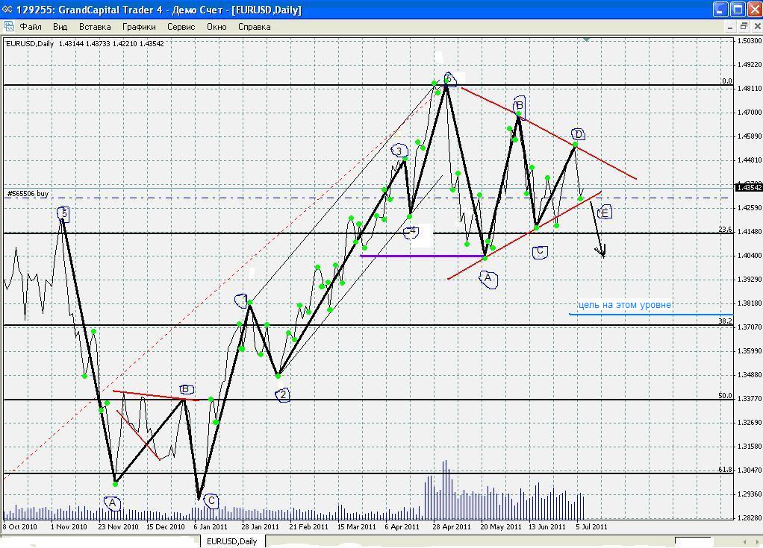Click the Fibonacci 23.6 level label
763x548 pixels.
click(725, 230)
